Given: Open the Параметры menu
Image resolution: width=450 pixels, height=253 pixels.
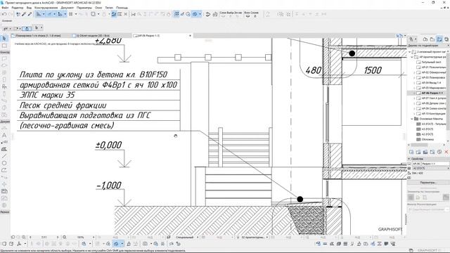Looking at the screenshot, I should click(84, 8).
